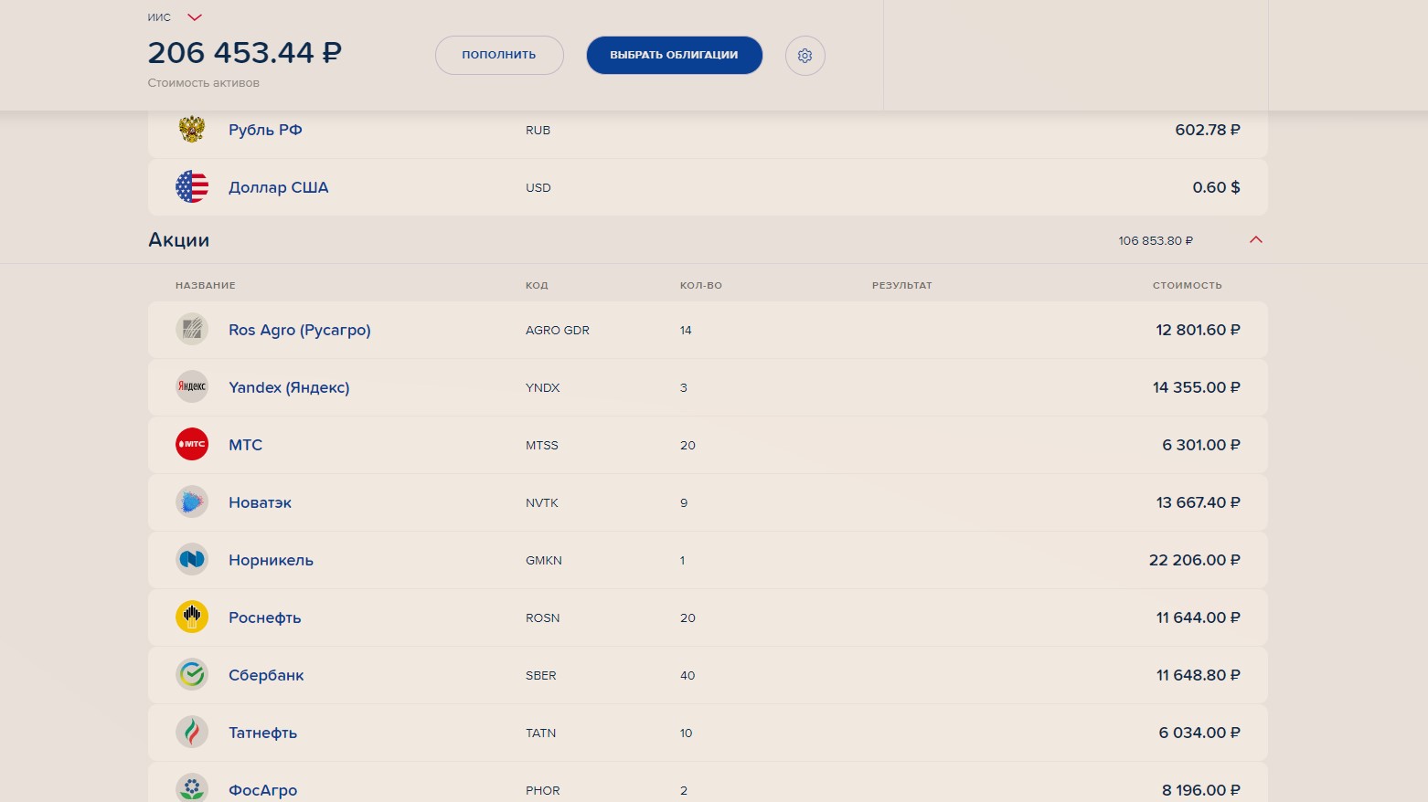Click the Ros Agro logo icon

pyautogui.click(x=192, y=329)
